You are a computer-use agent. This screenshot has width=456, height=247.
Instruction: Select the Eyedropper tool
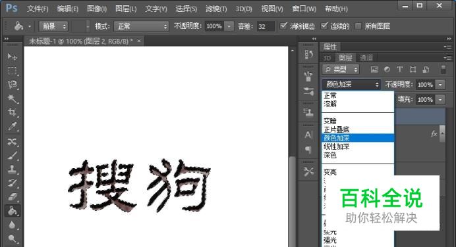[12, 126]
